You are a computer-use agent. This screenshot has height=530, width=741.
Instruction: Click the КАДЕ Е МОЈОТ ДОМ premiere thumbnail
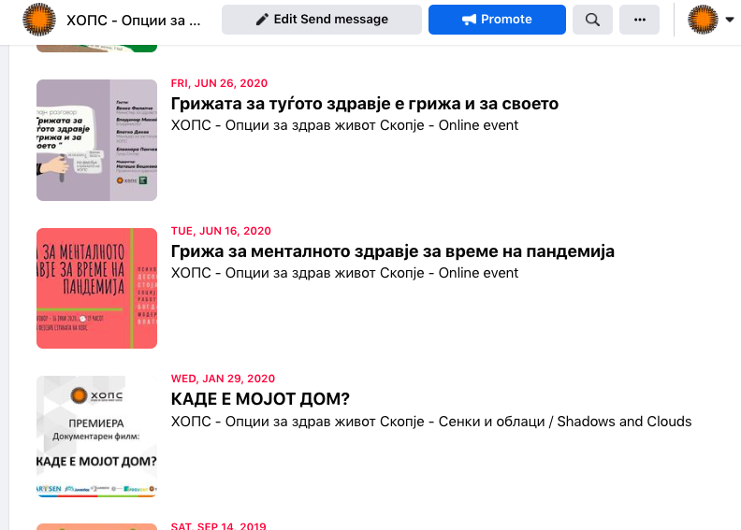pyautogui.click(x=96, y=437)
